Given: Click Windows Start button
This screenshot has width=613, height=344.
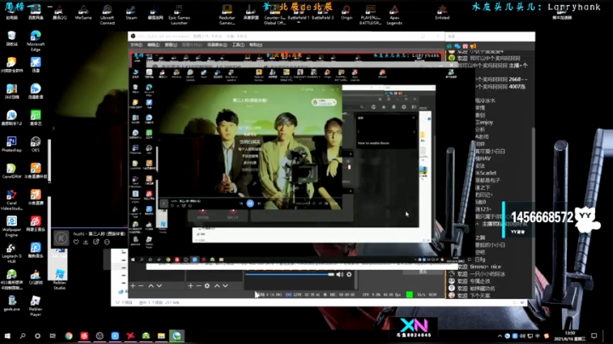Looking at the screenshot, I should (x=7, y=335).
